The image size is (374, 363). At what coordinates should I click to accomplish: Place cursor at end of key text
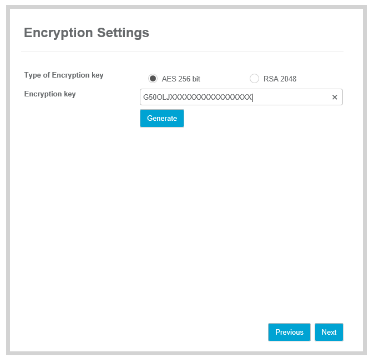coord(252,98)
